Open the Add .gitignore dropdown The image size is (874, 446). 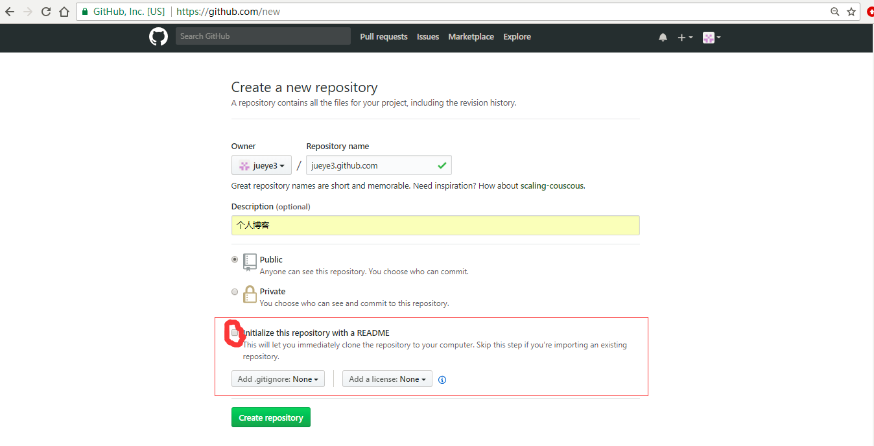coord(278,379)
